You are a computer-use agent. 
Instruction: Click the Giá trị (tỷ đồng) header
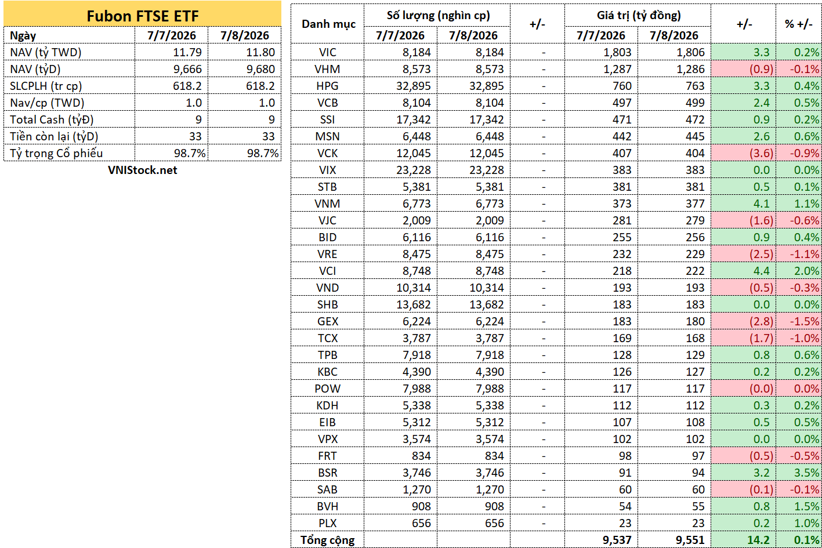(638, 16)
